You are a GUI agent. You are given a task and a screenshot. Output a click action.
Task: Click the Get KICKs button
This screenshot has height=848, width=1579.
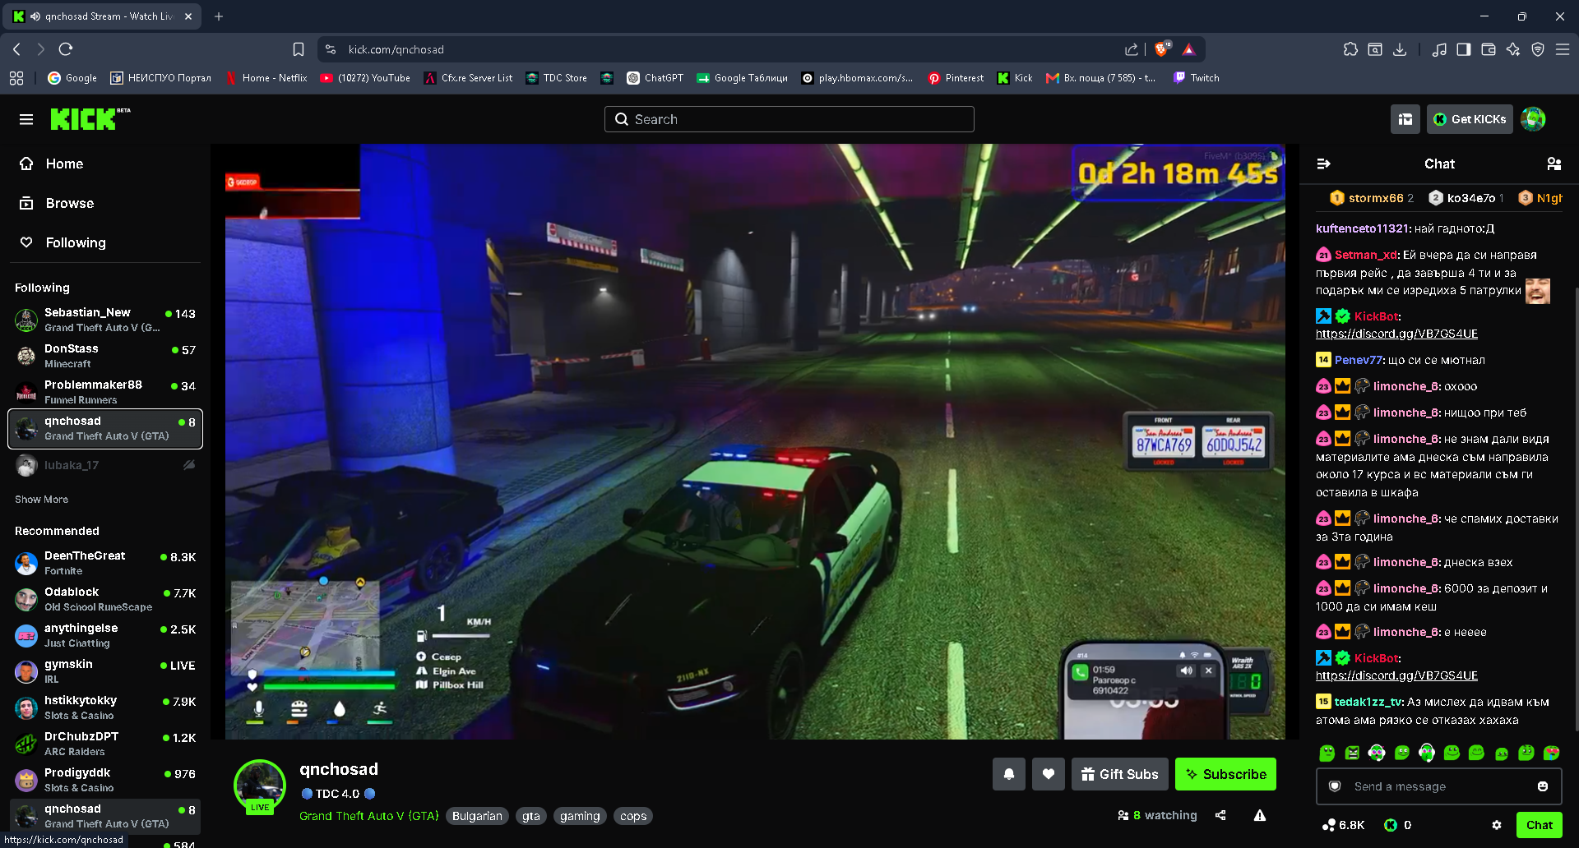[1470, 119]
